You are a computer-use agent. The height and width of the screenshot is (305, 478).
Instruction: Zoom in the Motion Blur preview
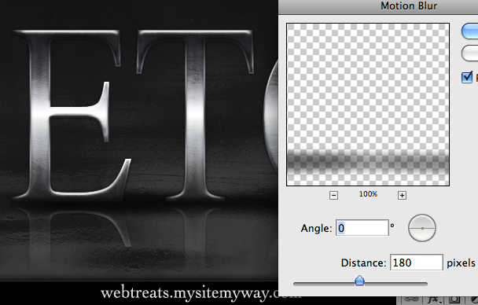(402, 195)
